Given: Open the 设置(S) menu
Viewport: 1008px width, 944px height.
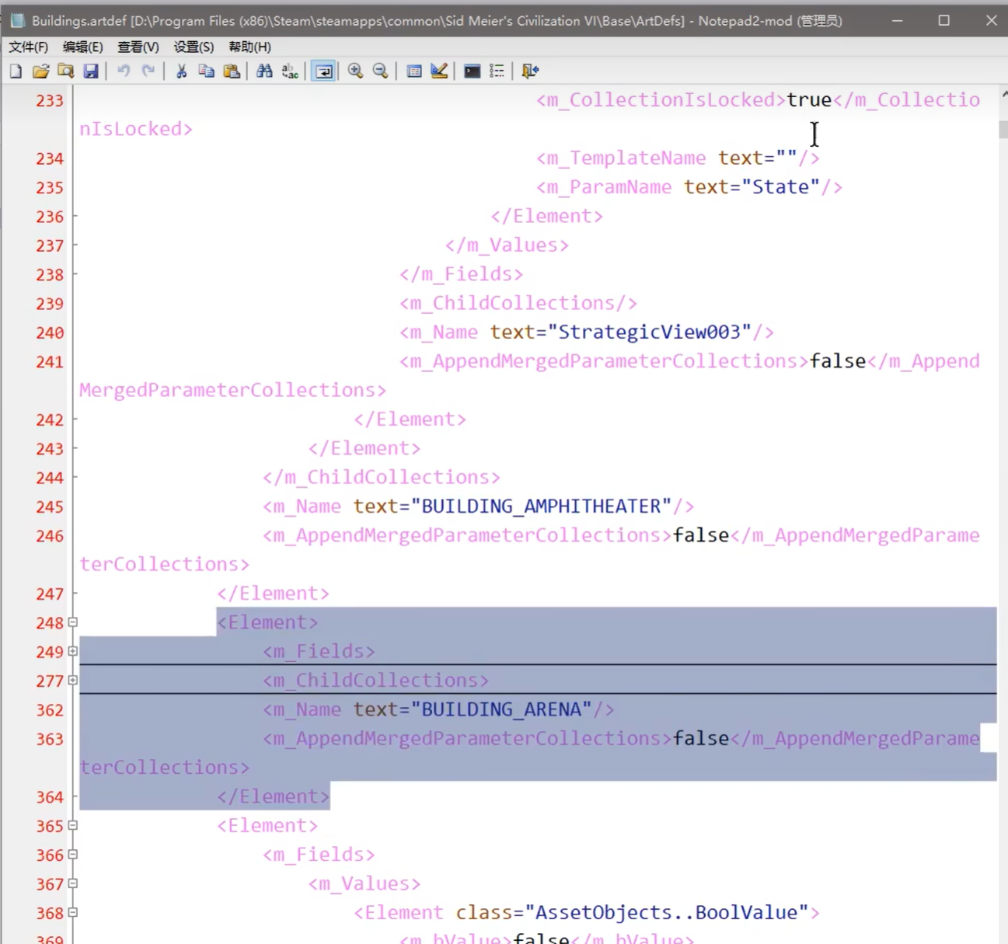Looking at the screenshot, I should click(194, 47).
